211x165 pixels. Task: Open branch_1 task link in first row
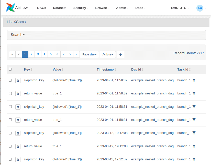[184, 80]
